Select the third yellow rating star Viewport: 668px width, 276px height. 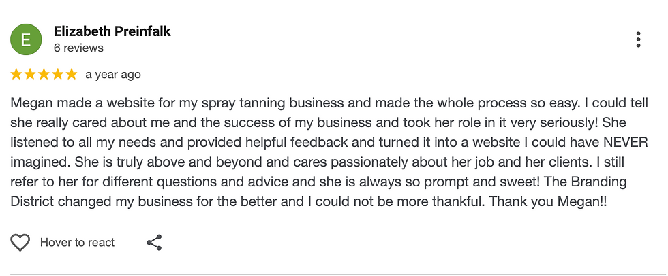(x=44, y=74)
